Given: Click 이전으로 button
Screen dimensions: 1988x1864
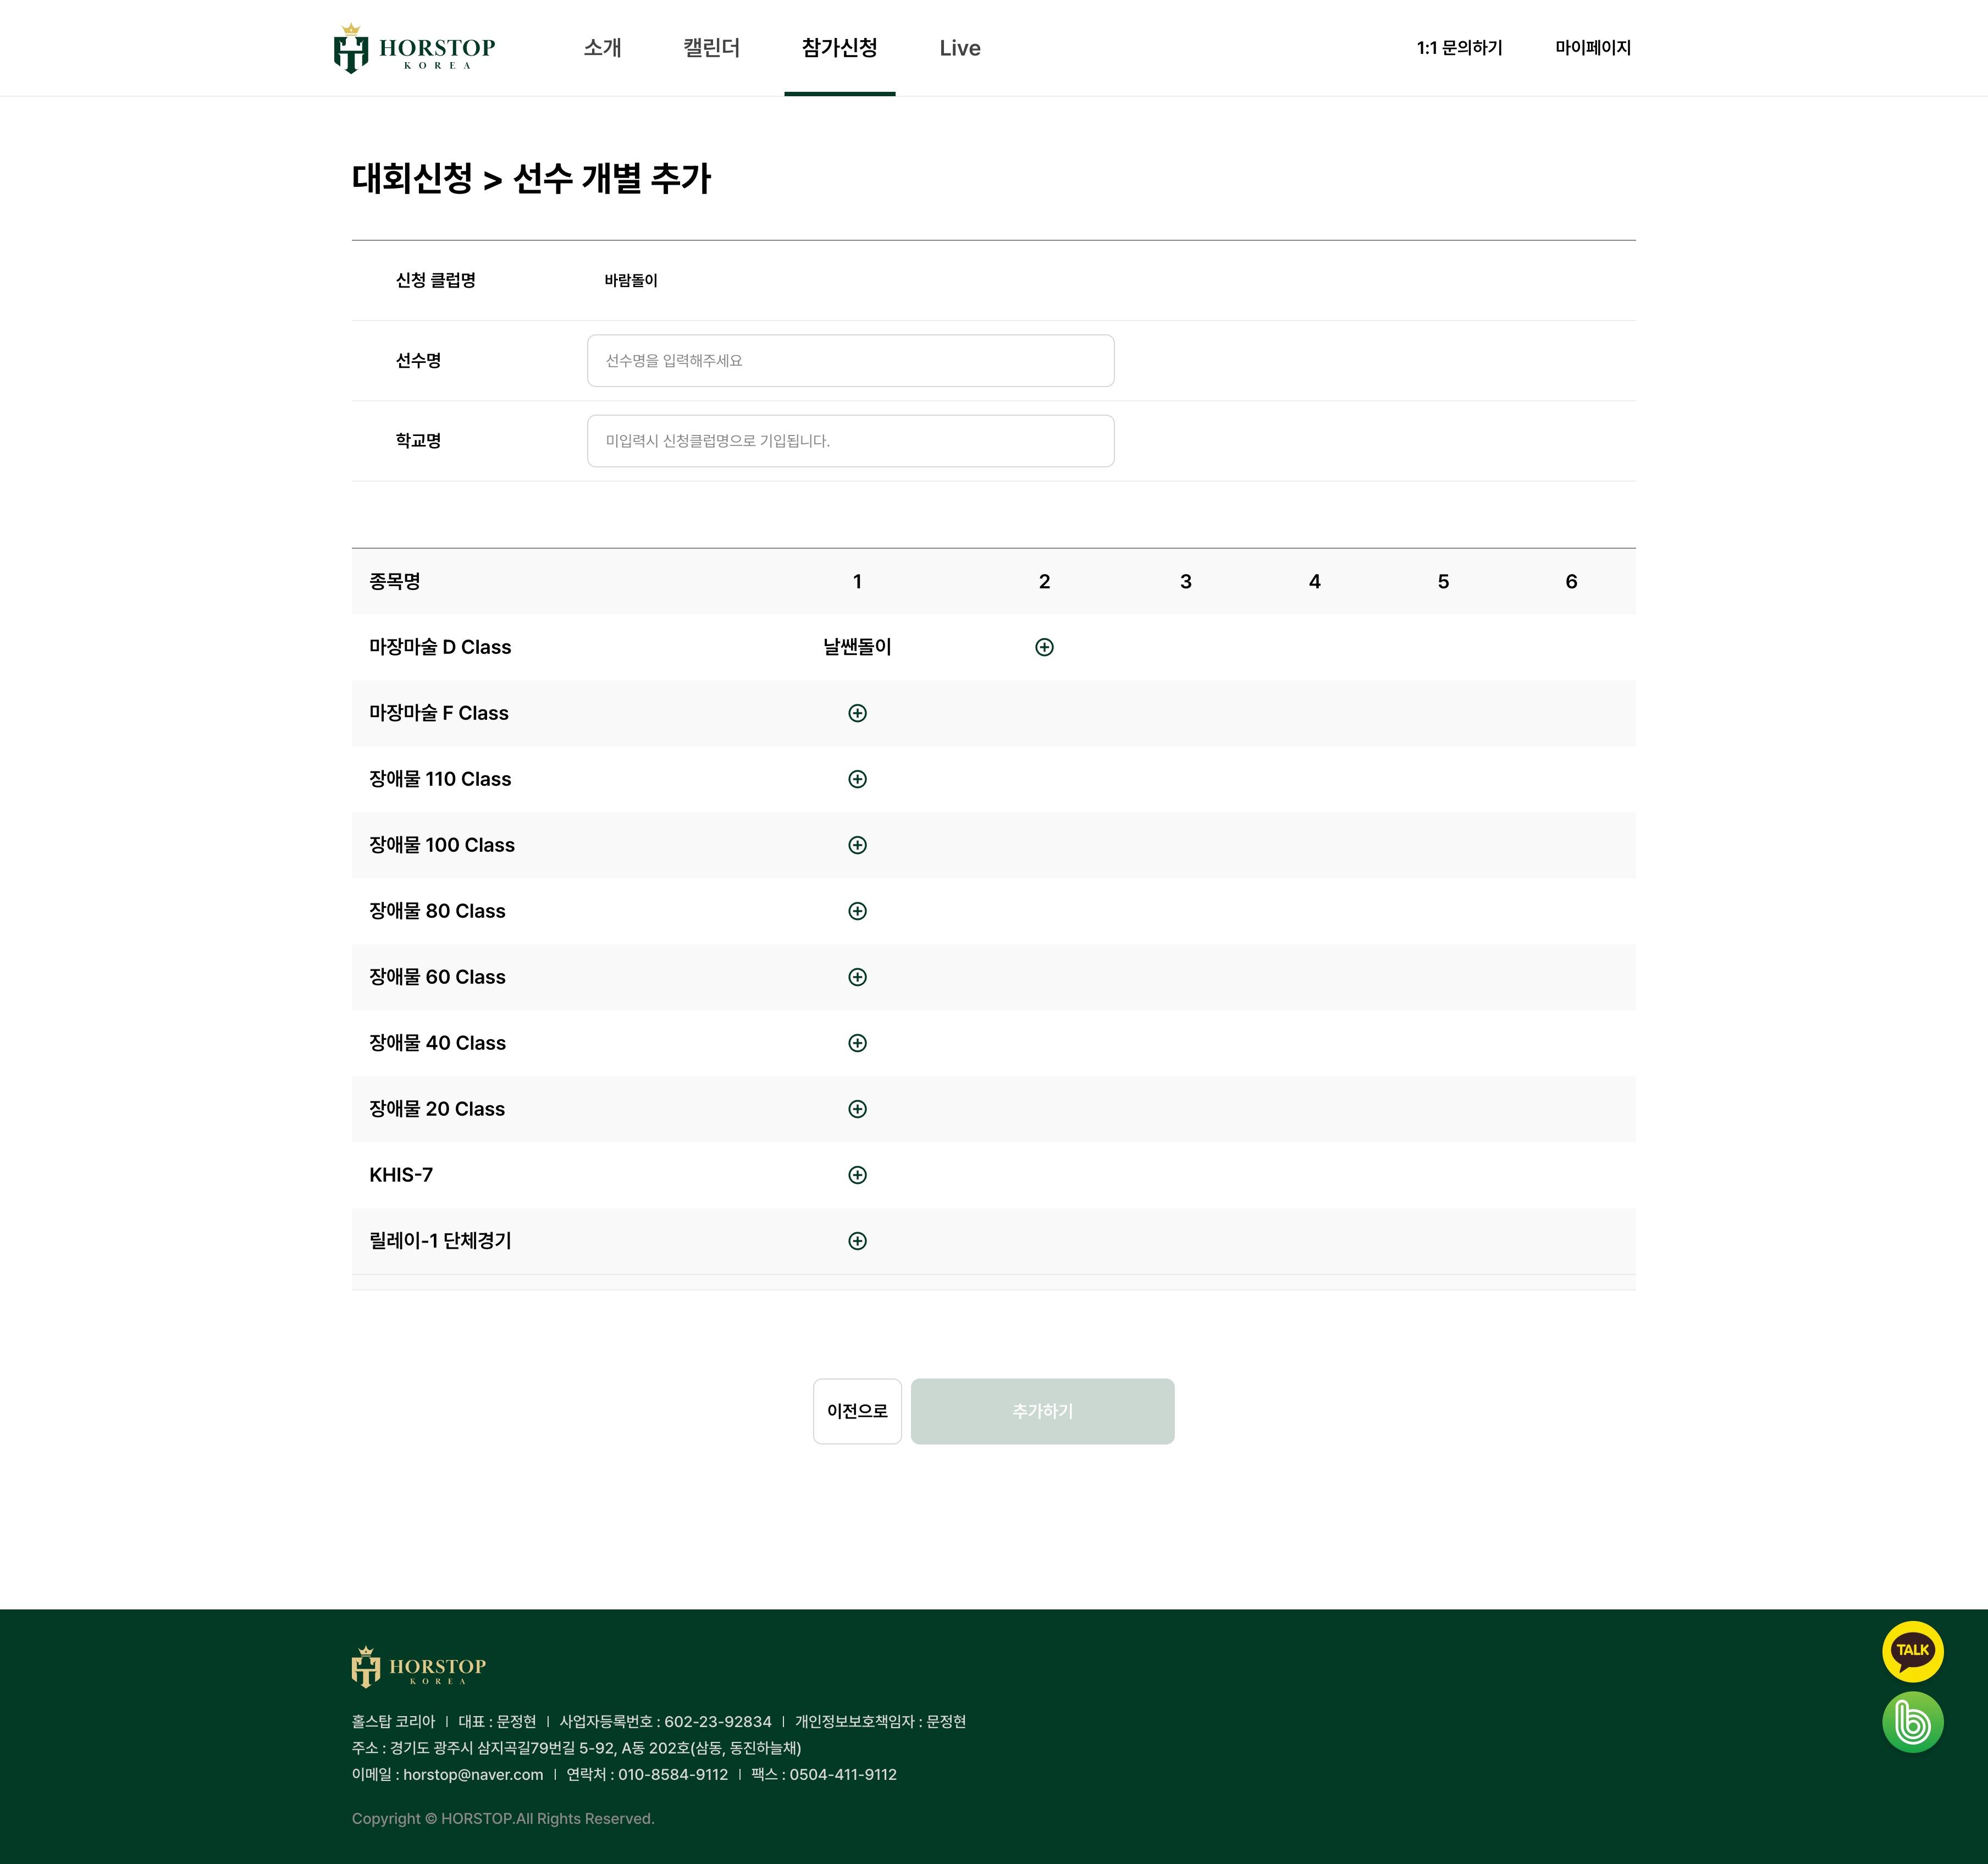Looking at the screenshot, I should (857, 1411).
